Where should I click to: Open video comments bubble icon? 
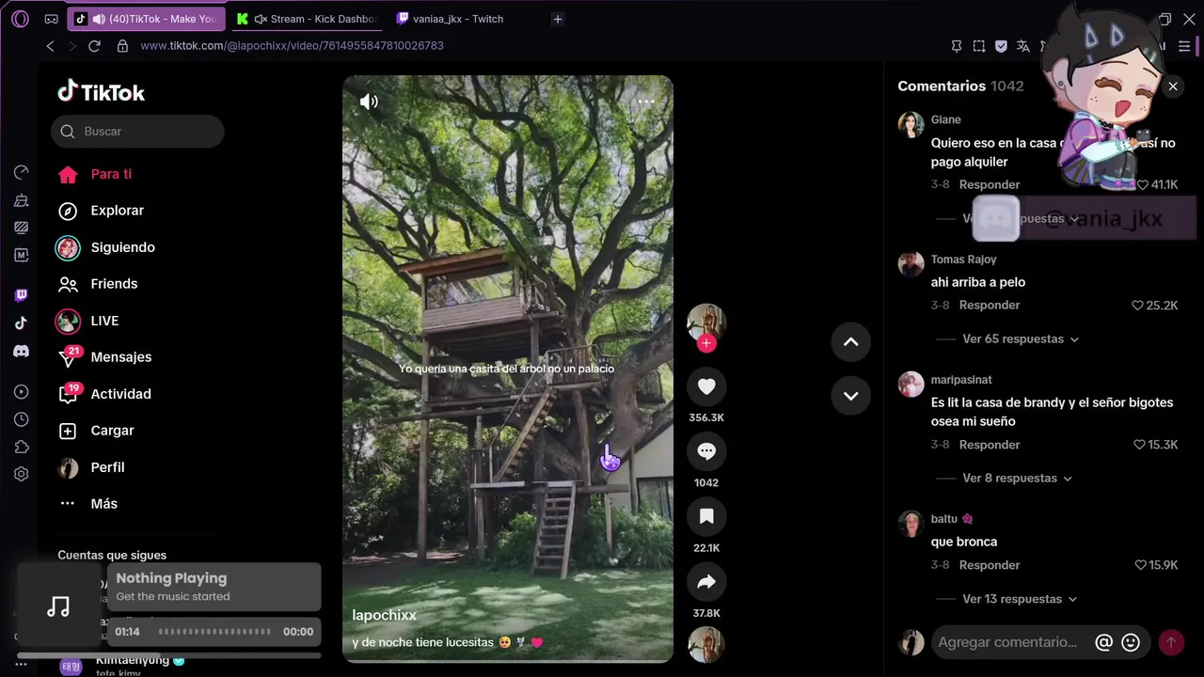[x=706, y=451]
